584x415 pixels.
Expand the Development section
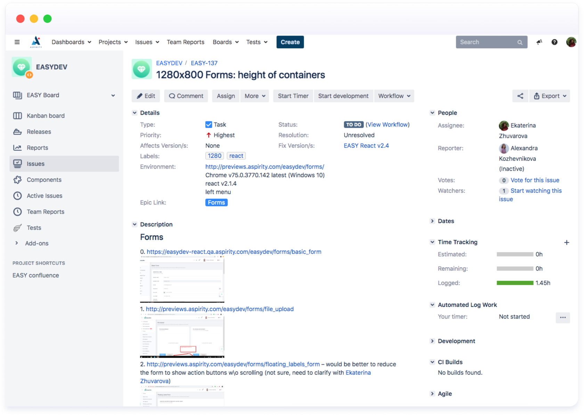pos(432,341)
